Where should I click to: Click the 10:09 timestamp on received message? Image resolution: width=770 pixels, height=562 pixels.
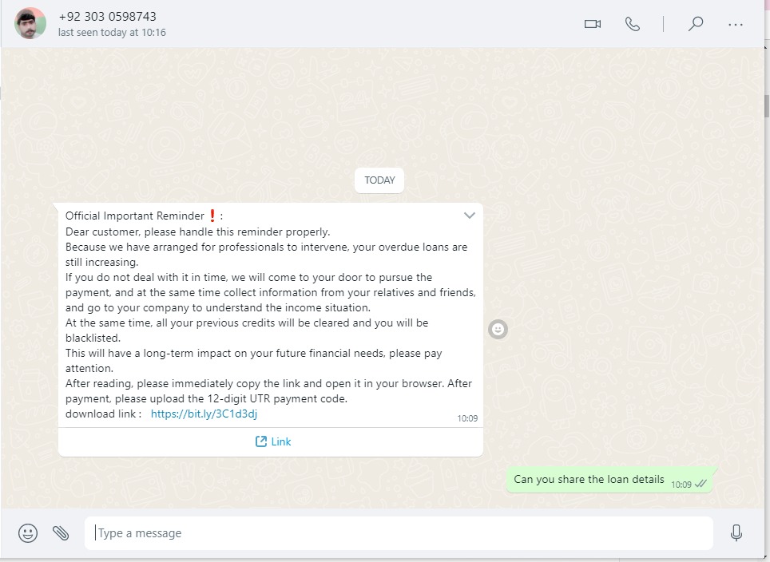click(467, 418)
